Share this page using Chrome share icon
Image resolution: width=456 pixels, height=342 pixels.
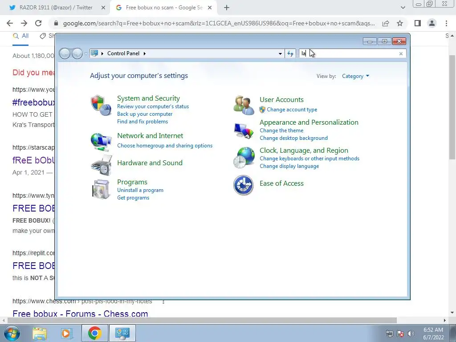[386, 23]
